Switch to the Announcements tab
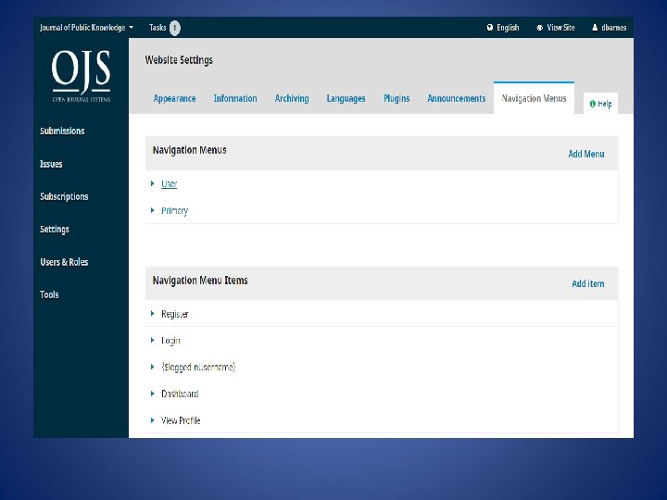 456,99
